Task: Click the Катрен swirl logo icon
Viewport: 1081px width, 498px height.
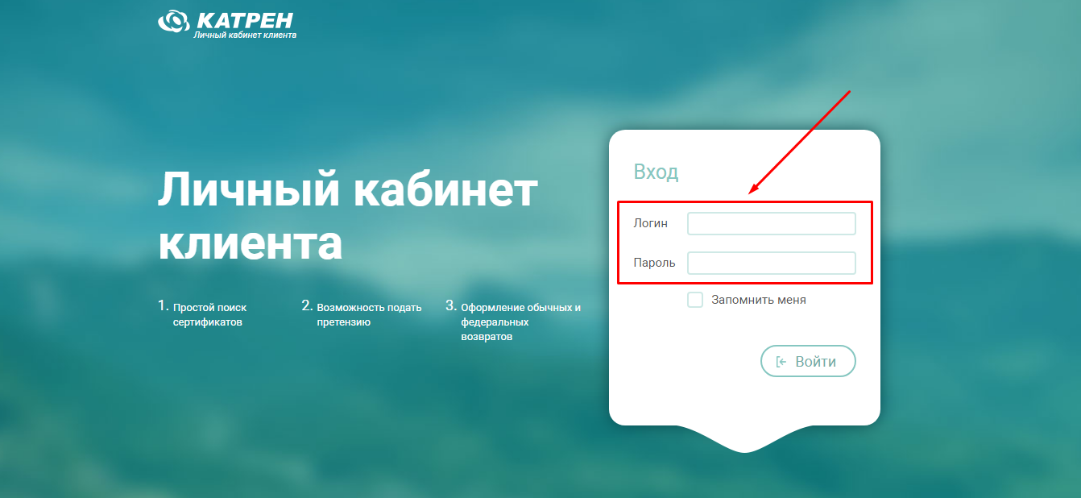Action: 173,21
